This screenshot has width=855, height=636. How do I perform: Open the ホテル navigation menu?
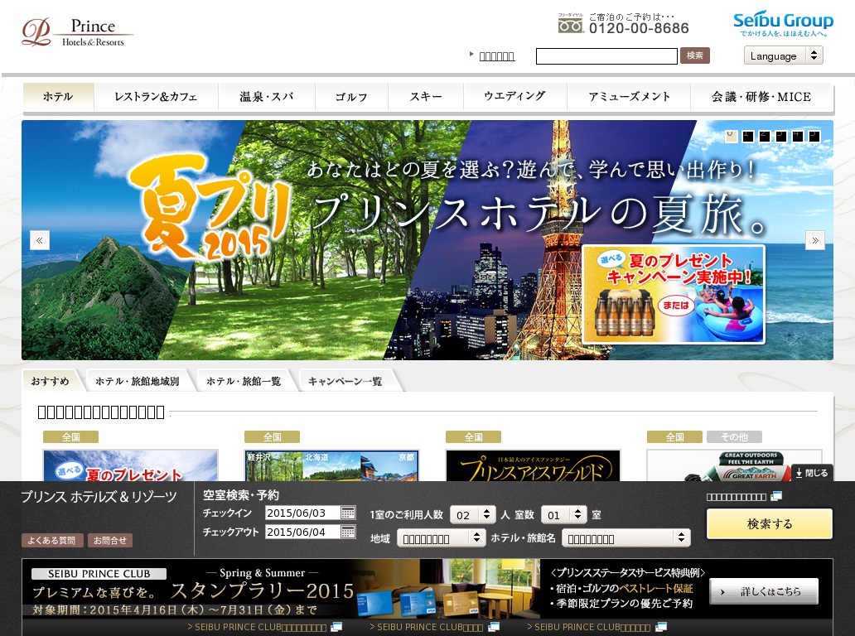pyautogui.click(x=58, y=97)
